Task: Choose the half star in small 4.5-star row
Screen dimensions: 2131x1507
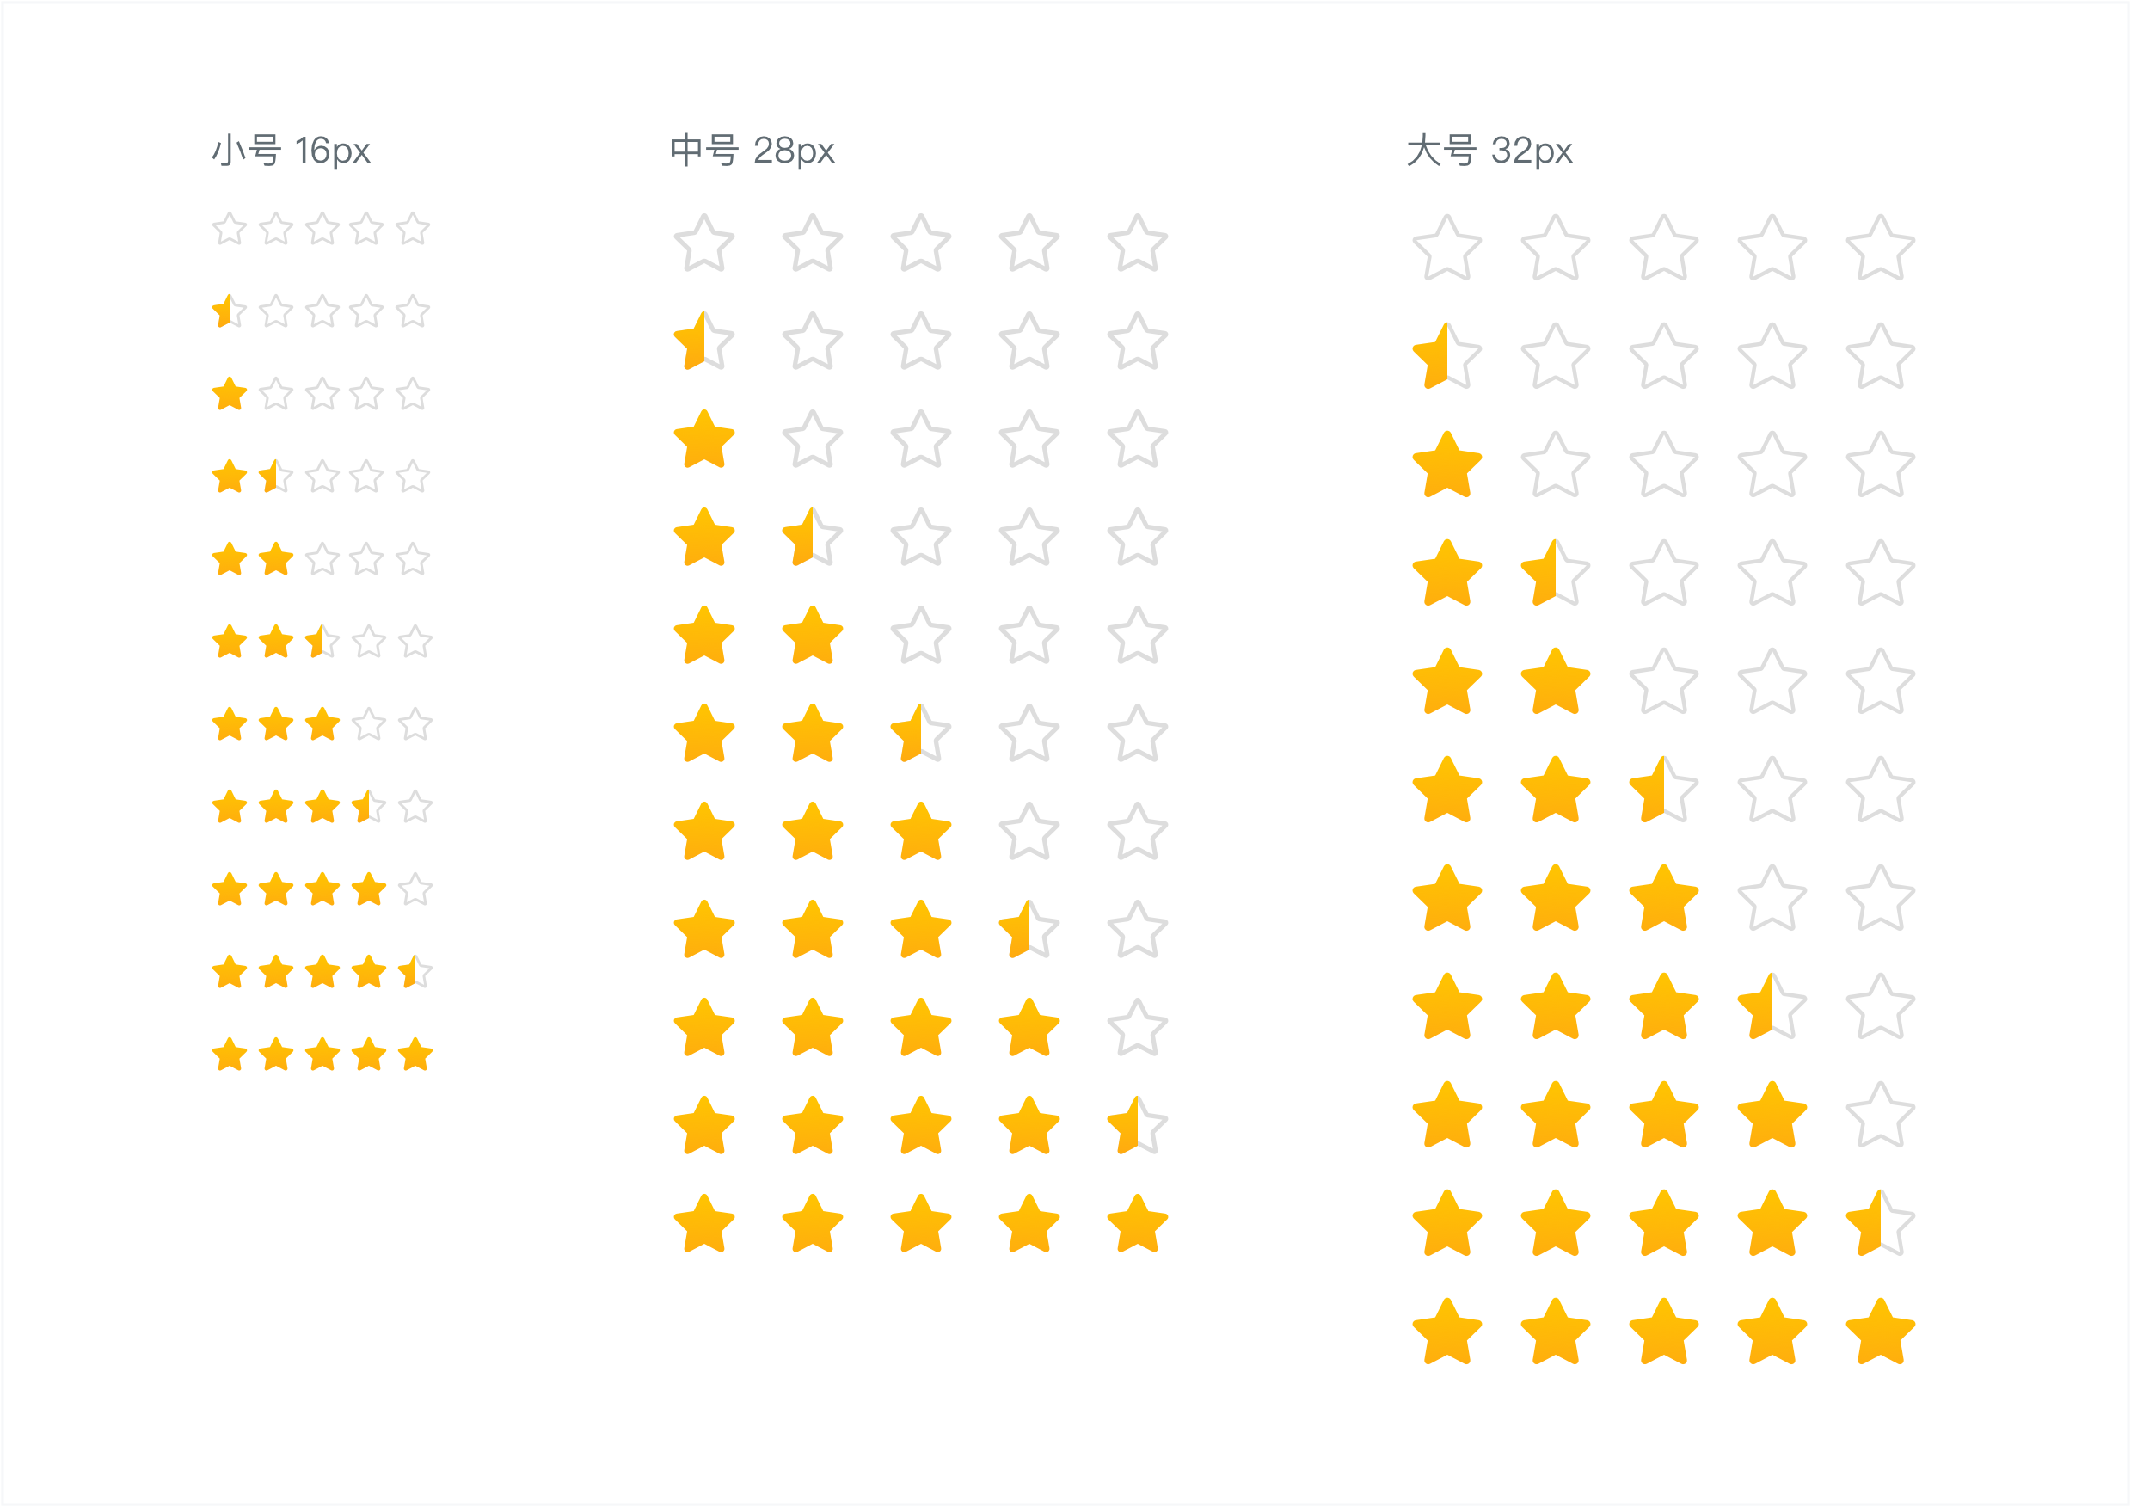Action: [x=415, y=972]
